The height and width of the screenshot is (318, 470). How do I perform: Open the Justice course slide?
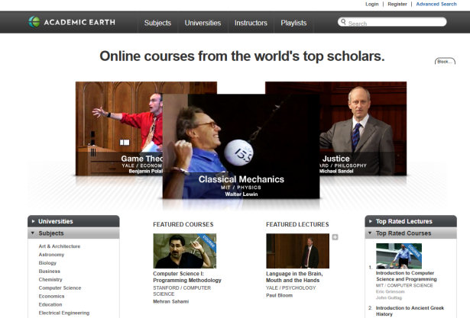tap(363, 128)
